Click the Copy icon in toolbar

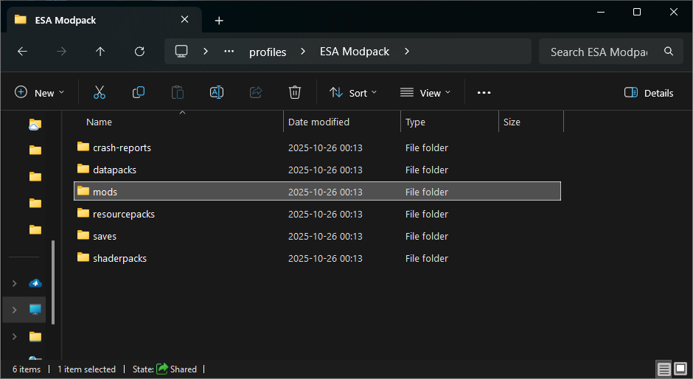pos(139,93)
